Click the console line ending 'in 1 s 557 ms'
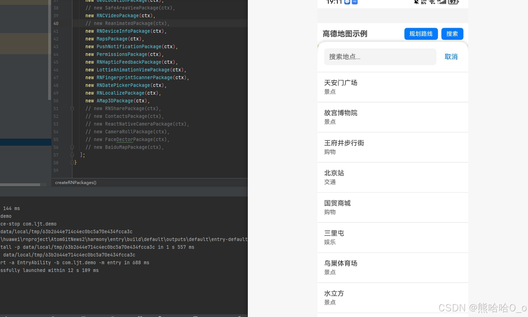 coord(97,247)
